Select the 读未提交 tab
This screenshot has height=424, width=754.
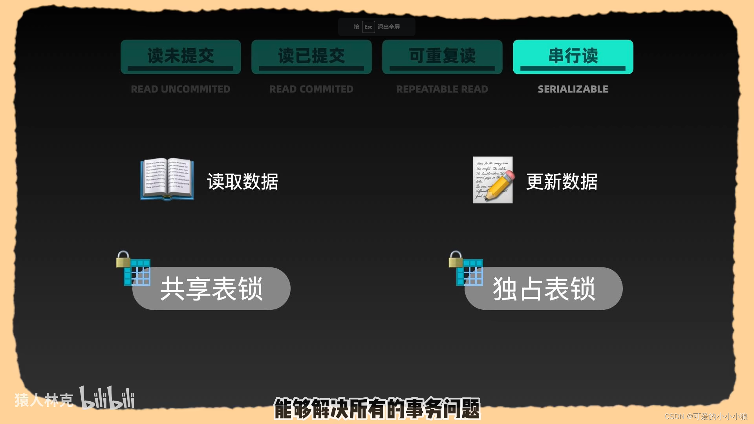[x=180, y=56]
